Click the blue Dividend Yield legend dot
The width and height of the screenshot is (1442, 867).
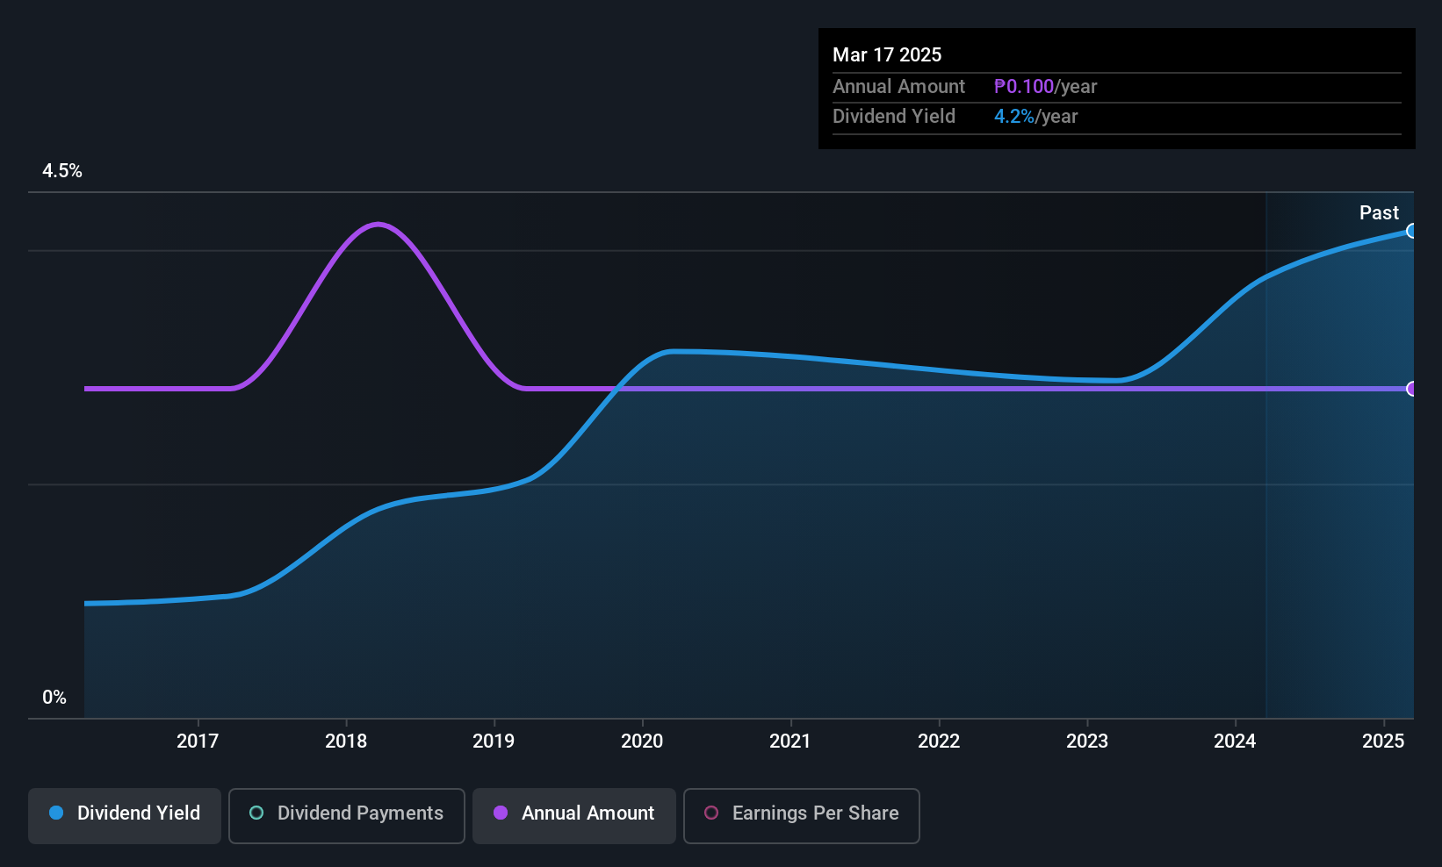[56, 813]
